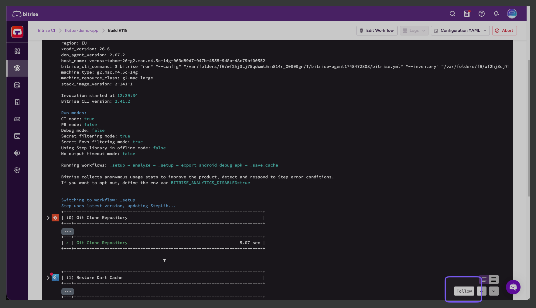The height and width of the screenshot is (308, 536).
Task: Open the Logs dropdown
Action: (x=414, y=30)
